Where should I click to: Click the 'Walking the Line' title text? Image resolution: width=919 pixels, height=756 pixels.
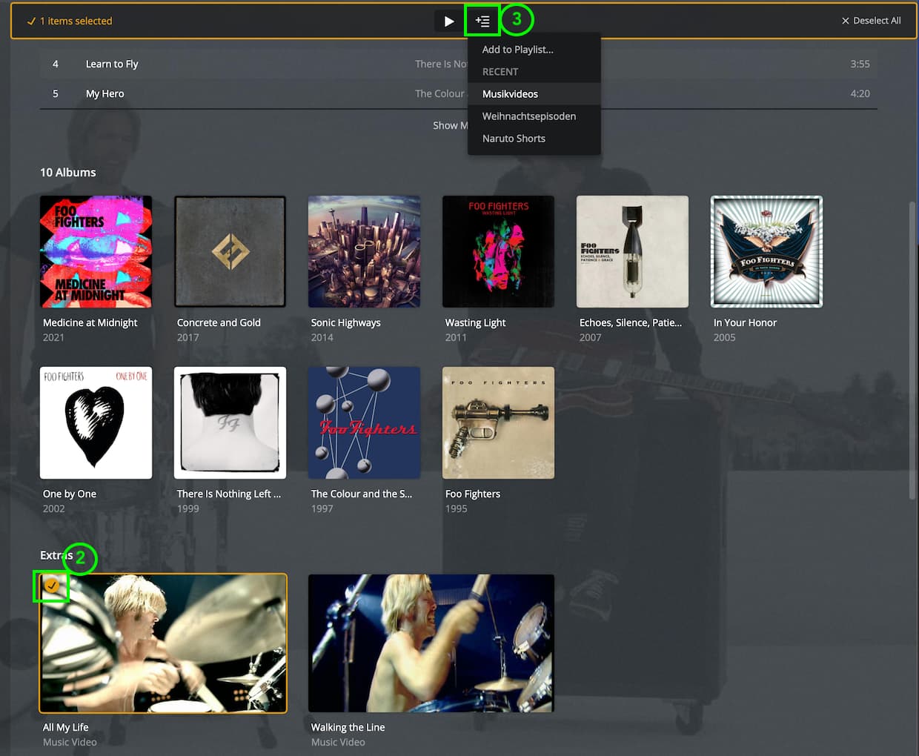point(348,727)
